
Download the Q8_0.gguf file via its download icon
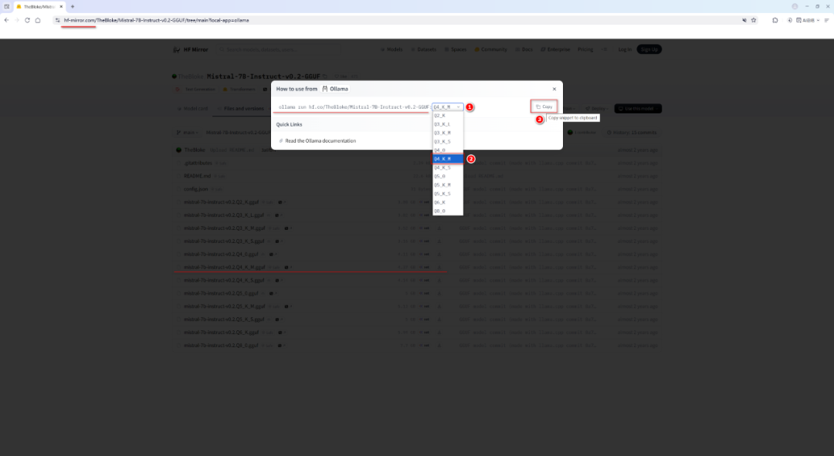tap(439, 346)
